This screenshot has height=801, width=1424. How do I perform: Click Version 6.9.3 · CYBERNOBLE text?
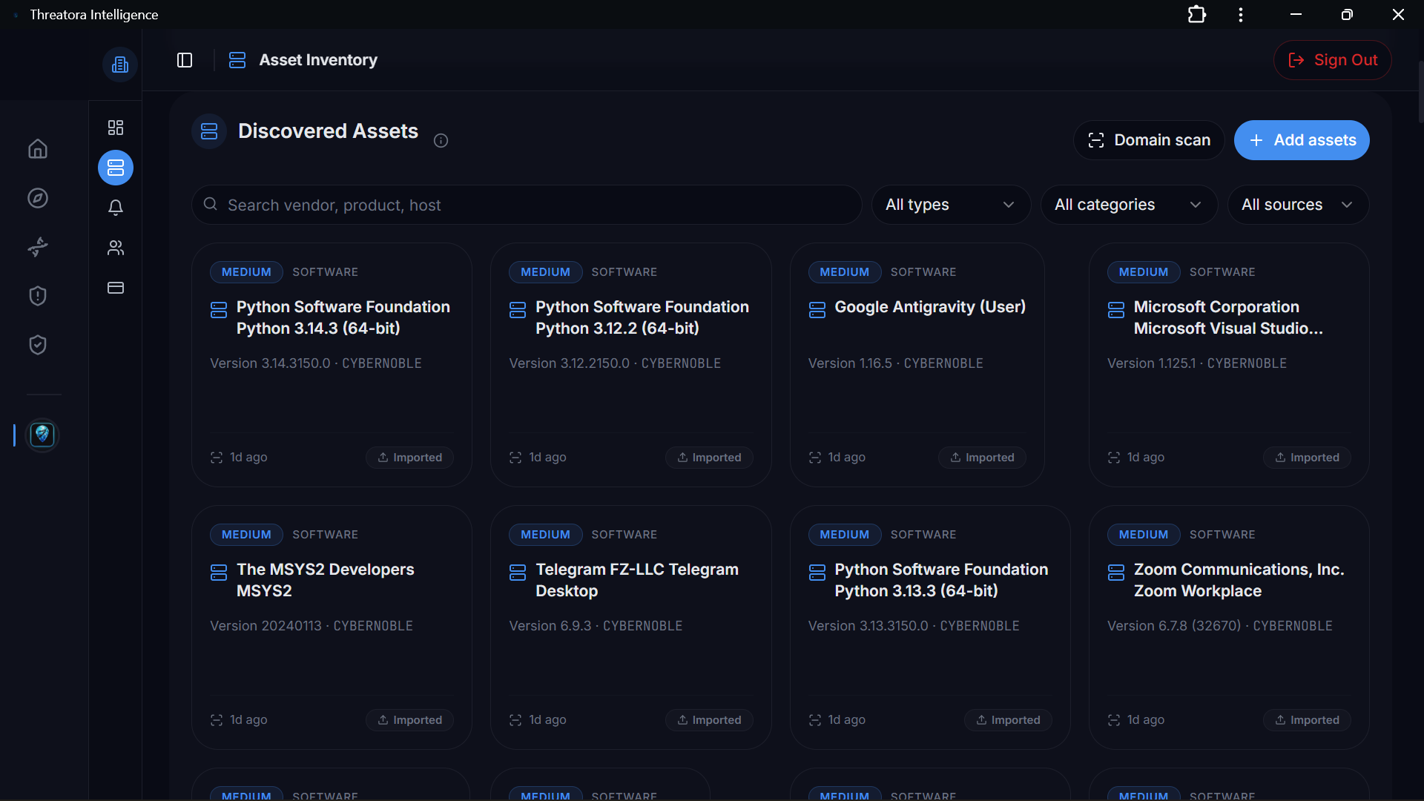(x=596, y=626)
